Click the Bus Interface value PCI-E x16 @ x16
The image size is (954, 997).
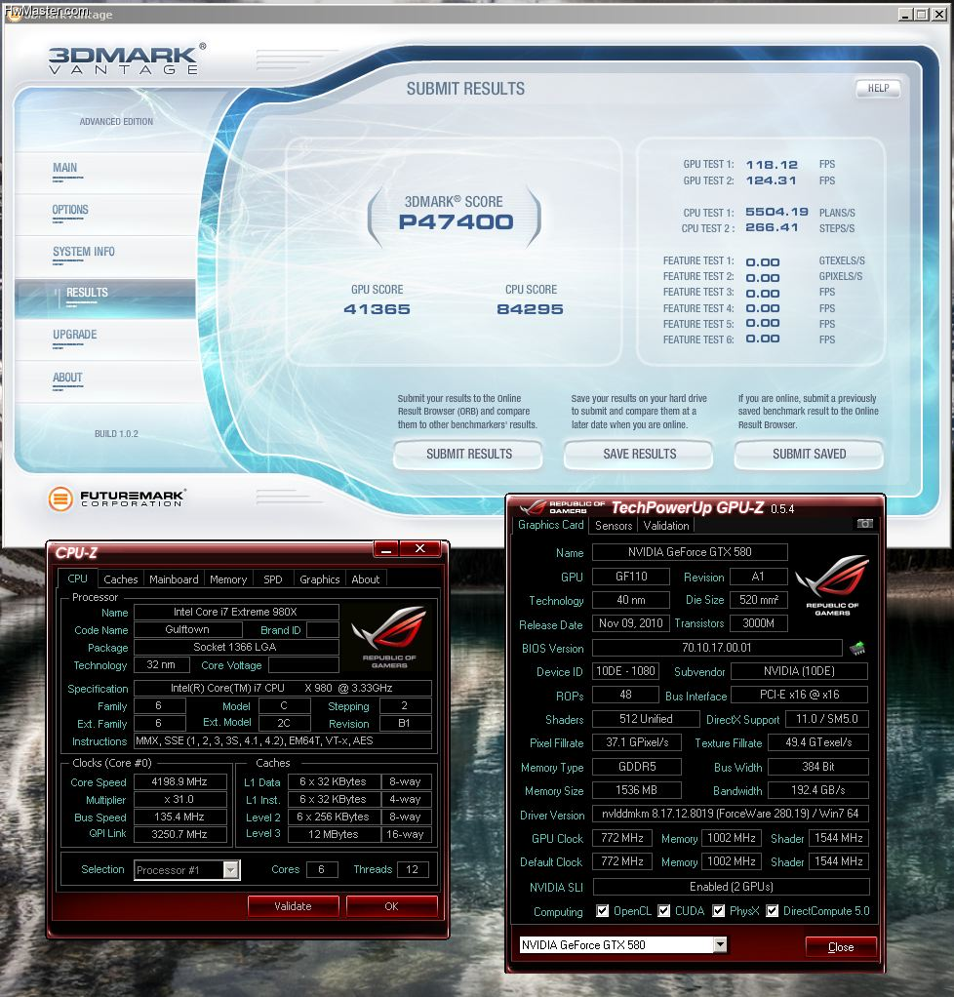coord(800,695)
